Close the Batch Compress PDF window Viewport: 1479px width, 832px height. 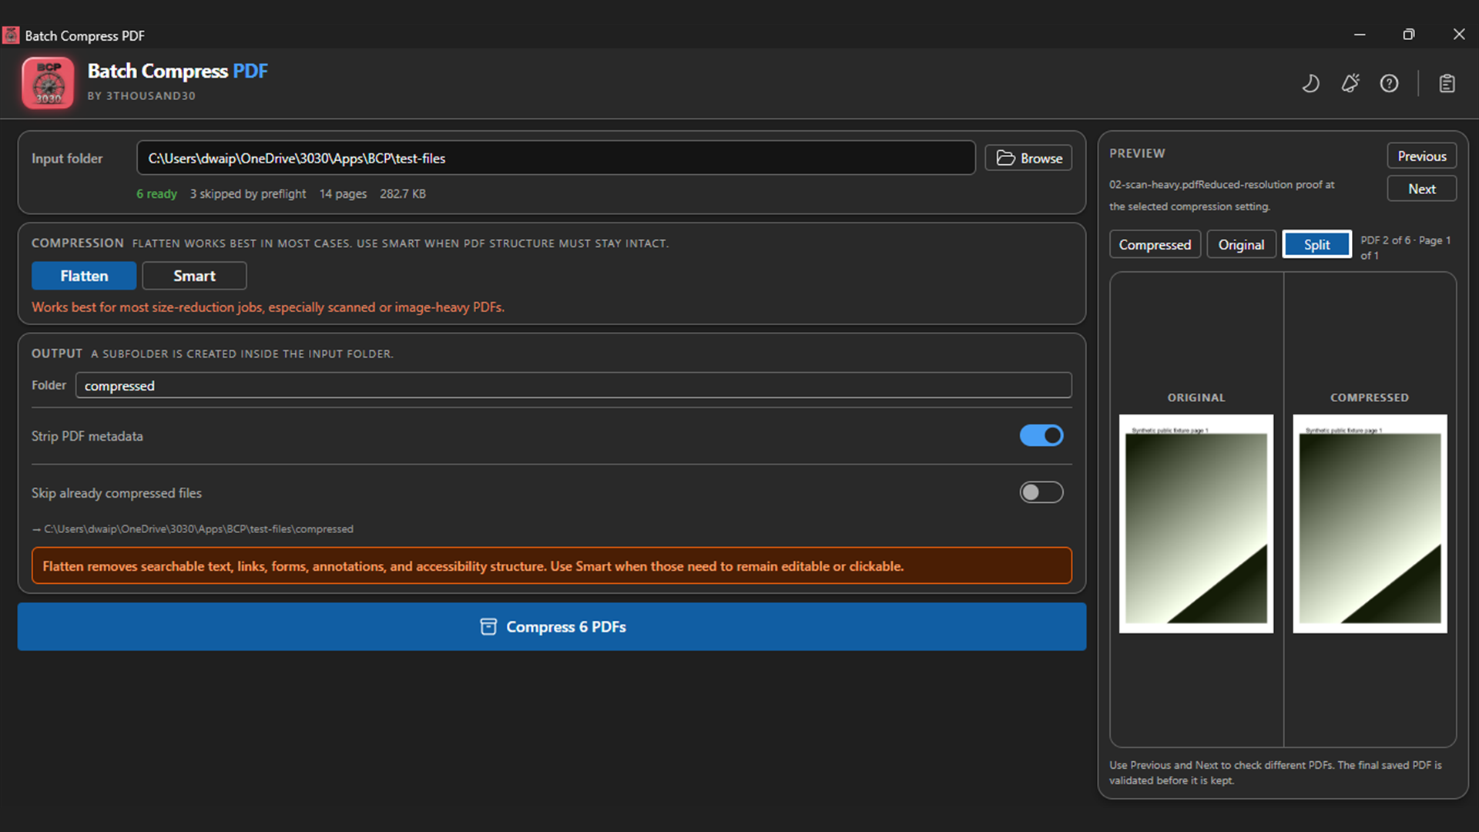pyautogui.click(x=1458, y=35)
